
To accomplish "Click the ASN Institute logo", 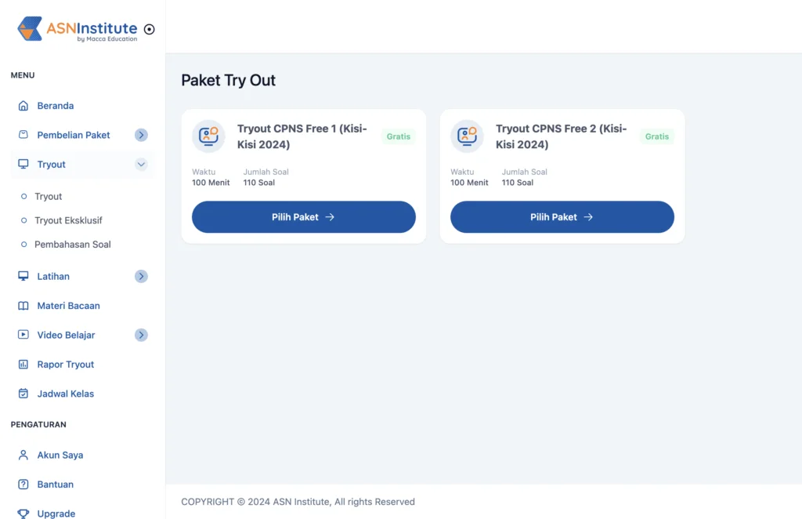I will click(78, 29).
